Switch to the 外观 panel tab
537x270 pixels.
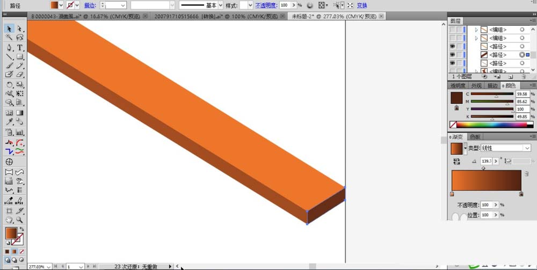point(476,85)
